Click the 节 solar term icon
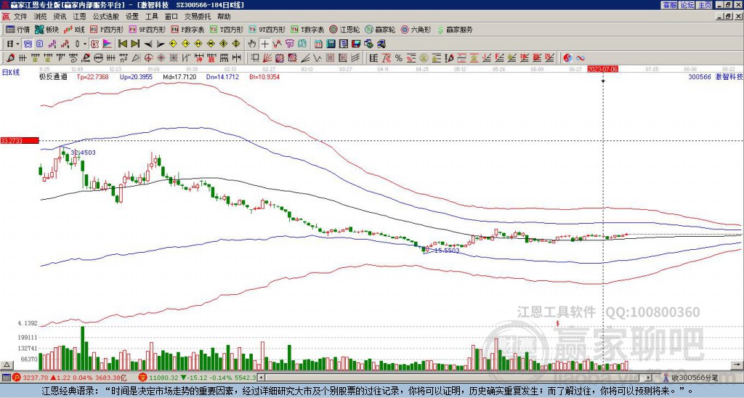The width and height of the screenshot is (744, 398). 290,44
